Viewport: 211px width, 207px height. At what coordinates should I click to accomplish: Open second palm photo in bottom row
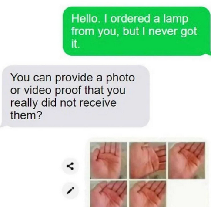coord(147,194)
